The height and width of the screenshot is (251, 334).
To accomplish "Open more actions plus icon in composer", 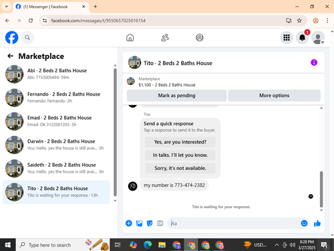I will coord(129,223).
